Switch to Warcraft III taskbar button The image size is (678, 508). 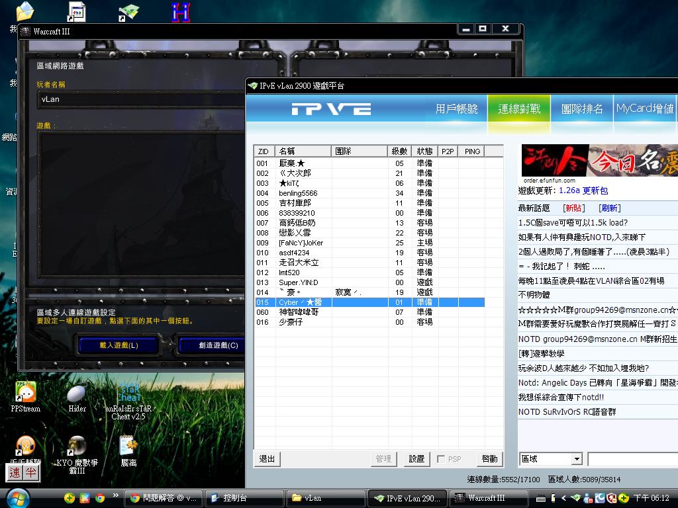pos(488,498)
